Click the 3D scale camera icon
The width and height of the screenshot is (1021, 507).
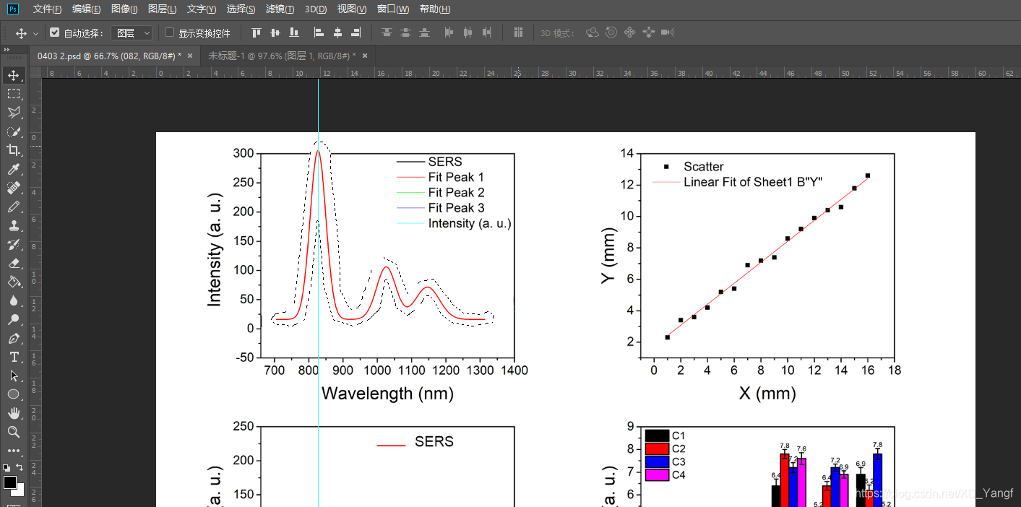(668, 32)
